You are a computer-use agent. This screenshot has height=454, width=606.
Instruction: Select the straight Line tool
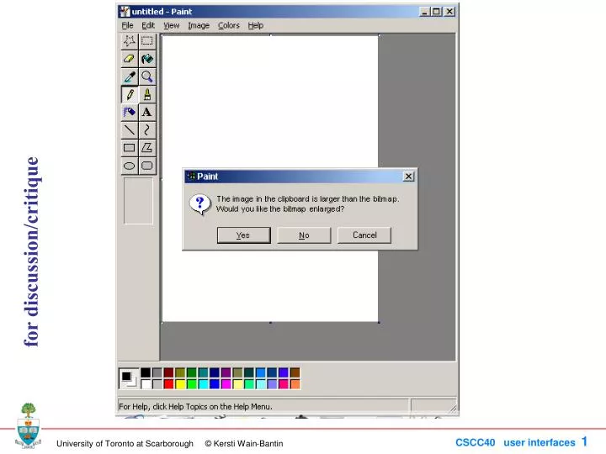point(130,129)
